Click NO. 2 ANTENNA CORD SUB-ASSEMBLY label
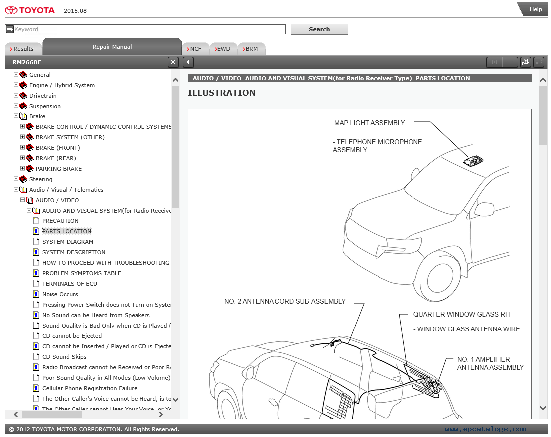Image resolution: width=551 pixels, height=437 pixels. pyautogui.click(x=285, y=301)
